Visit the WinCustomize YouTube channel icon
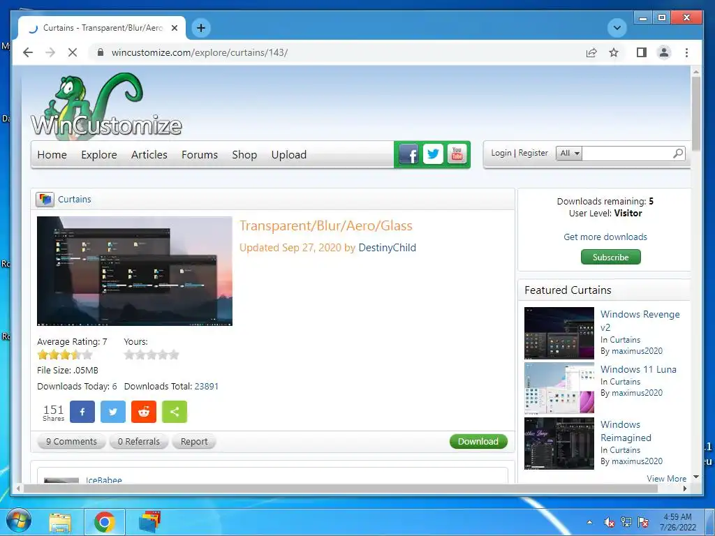Screen dimensions: 715x536 pos(457,154)
